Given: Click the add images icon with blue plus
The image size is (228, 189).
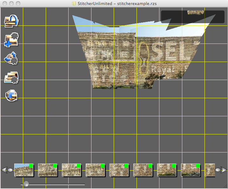Looking at the screenshot, I should [x=11, y=40].
